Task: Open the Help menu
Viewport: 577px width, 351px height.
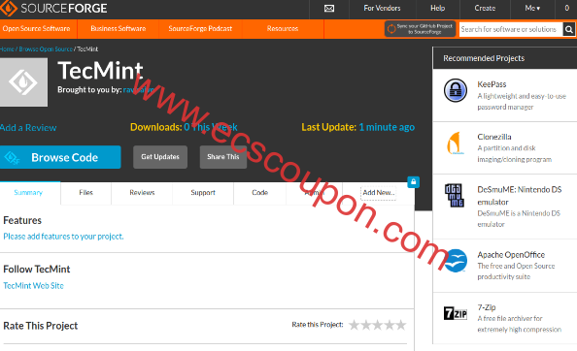Action: 437,8
